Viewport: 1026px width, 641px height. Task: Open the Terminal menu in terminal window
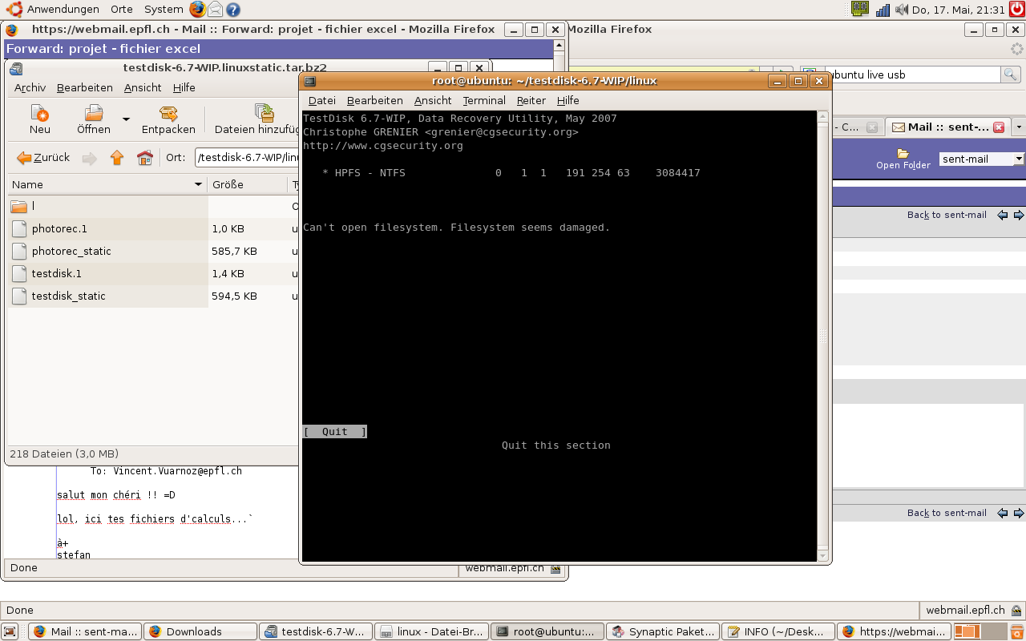point(484,101)
